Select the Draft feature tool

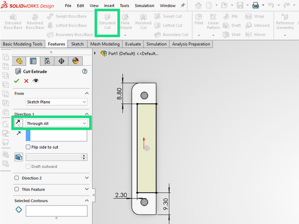[232, 25]
